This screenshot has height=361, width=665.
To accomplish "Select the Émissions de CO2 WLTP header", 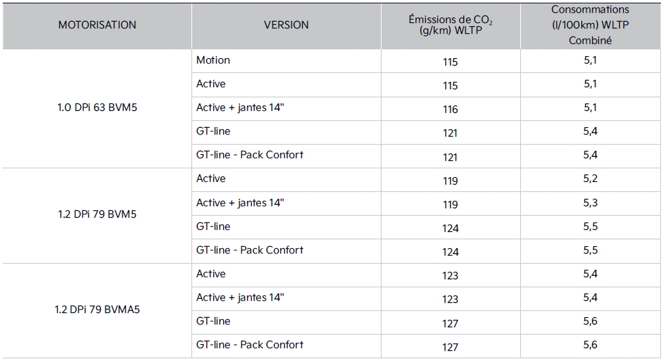I will 450,25.
